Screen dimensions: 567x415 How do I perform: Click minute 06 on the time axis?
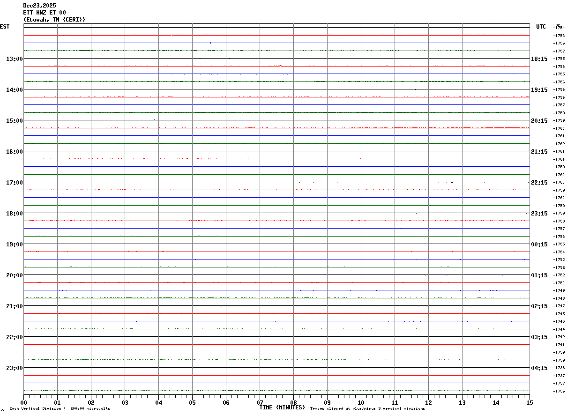pos(226,402)
